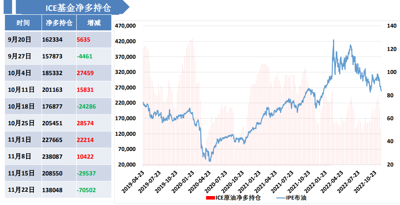Select the 净多持仓 column header
Image resolution: width=400 pixels, height=205 pixels.
[x=59, y=23]
